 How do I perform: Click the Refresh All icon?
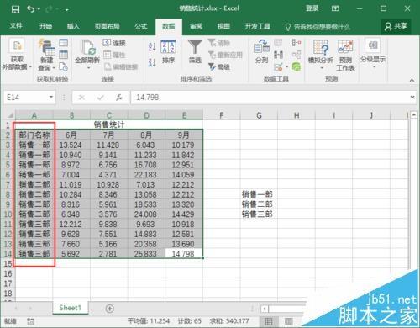click(x=87, y=47)
